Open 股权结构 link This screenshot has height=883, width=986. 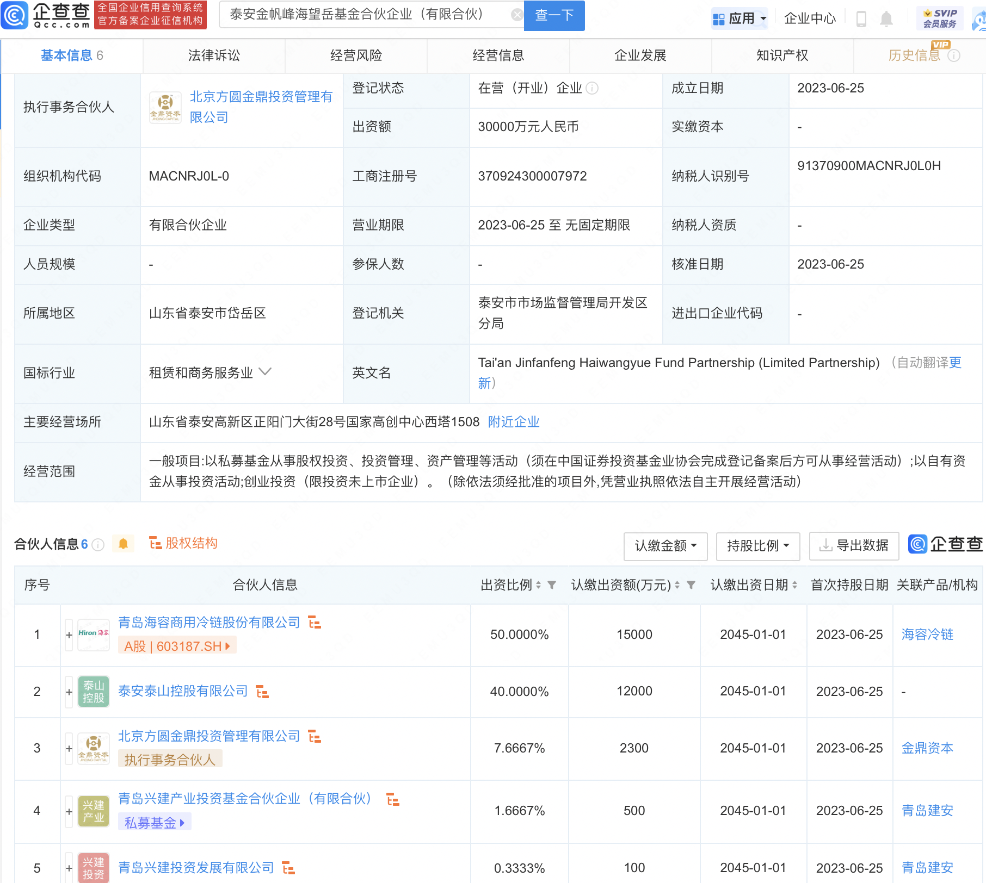(x=183, y=543)
